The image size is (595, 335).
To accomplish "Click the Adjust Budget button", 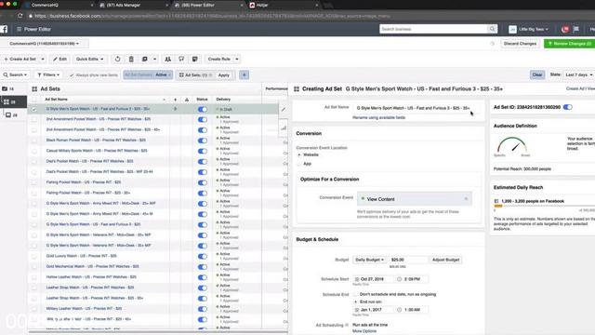I will point(446,260).
